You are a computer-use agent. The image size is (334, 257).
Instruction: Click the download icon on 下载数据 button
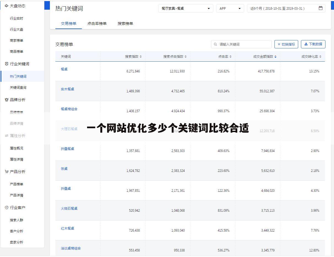click(x=306, y=44)
